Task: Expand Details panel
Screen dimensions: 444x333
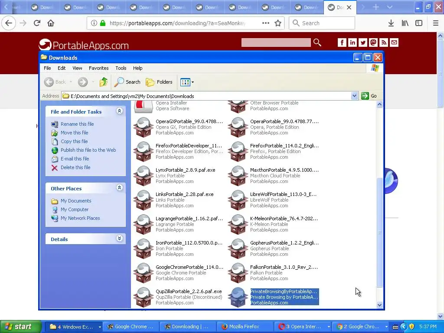Action: 120,238
